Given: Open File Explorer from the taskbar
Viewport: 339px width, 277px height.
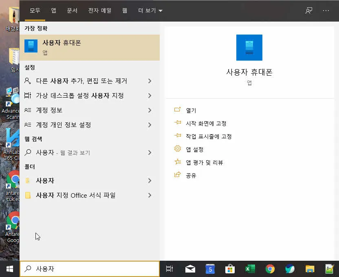Looking at the screenshot, I should click(x=310, y=269).
